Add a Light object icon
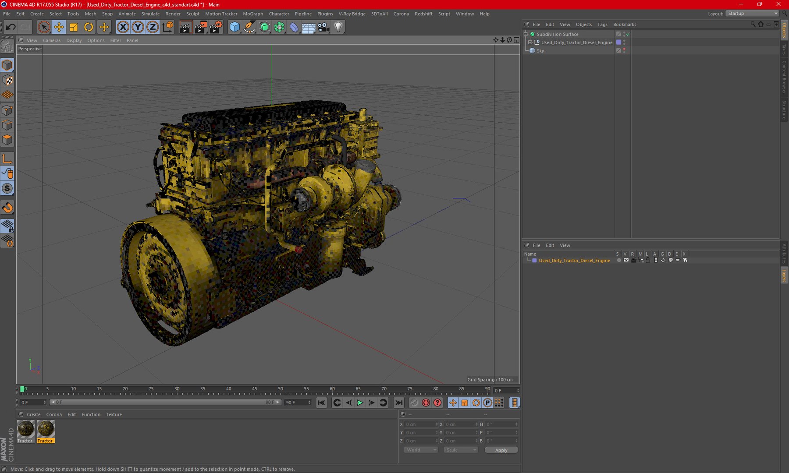 point(338,27)
